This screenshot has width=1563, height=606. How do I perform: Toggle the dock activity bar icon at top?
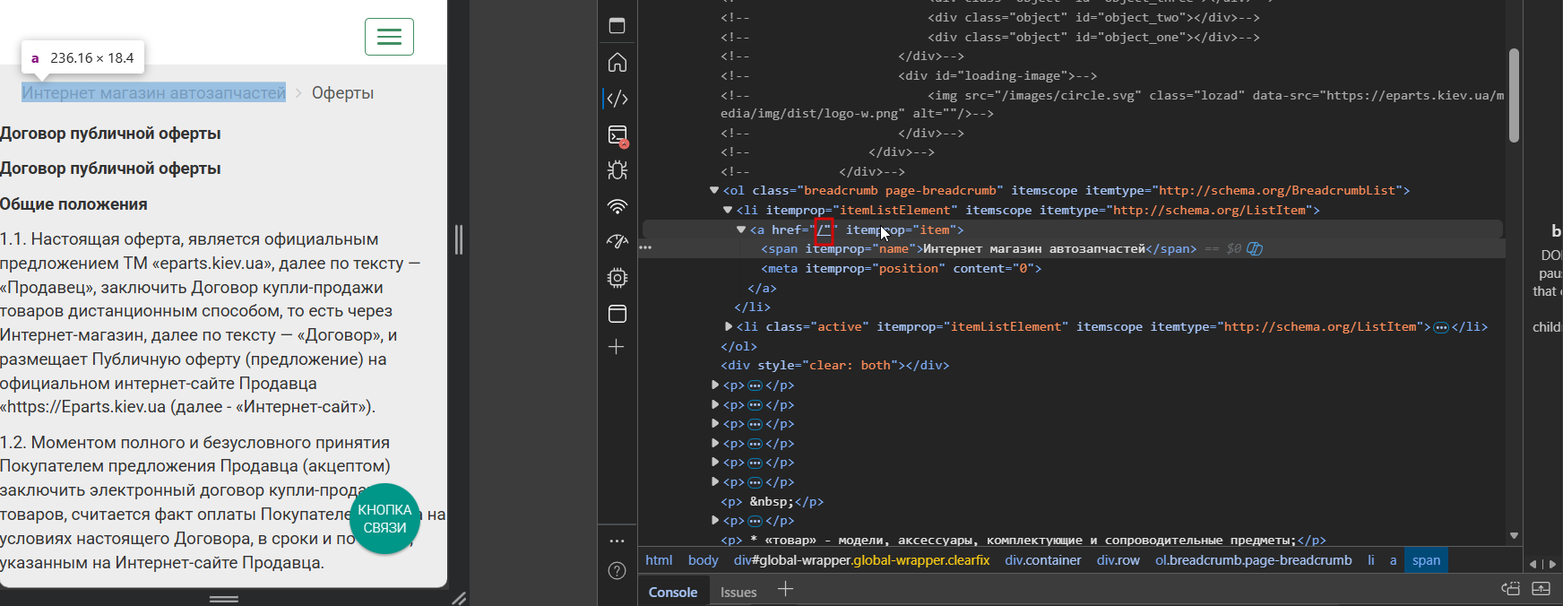[617, 25]
